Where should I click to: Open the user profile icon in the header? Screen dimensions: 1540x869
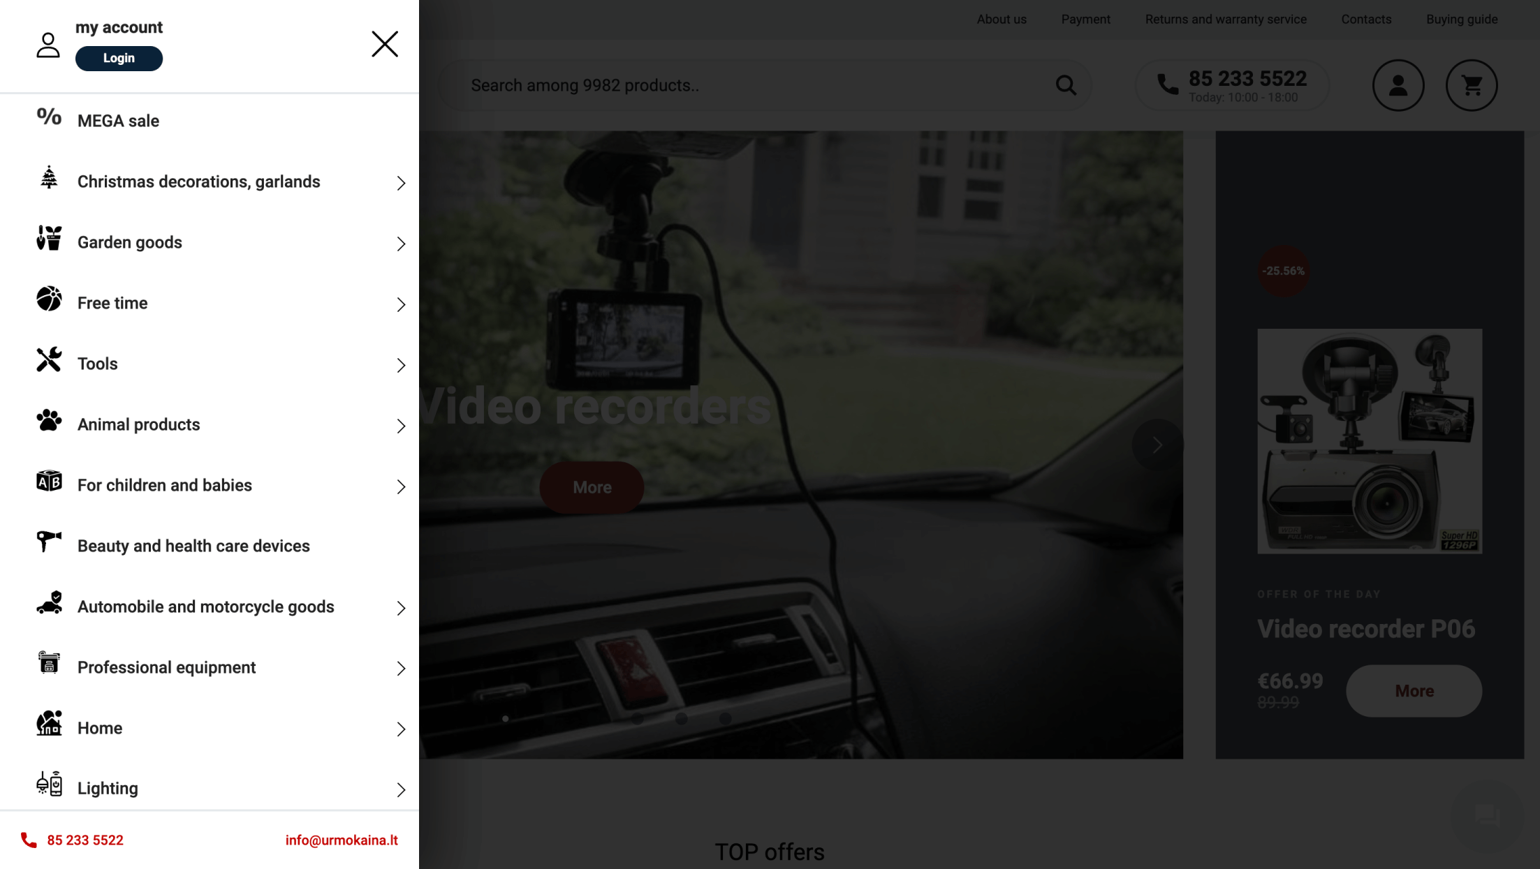1398,85
